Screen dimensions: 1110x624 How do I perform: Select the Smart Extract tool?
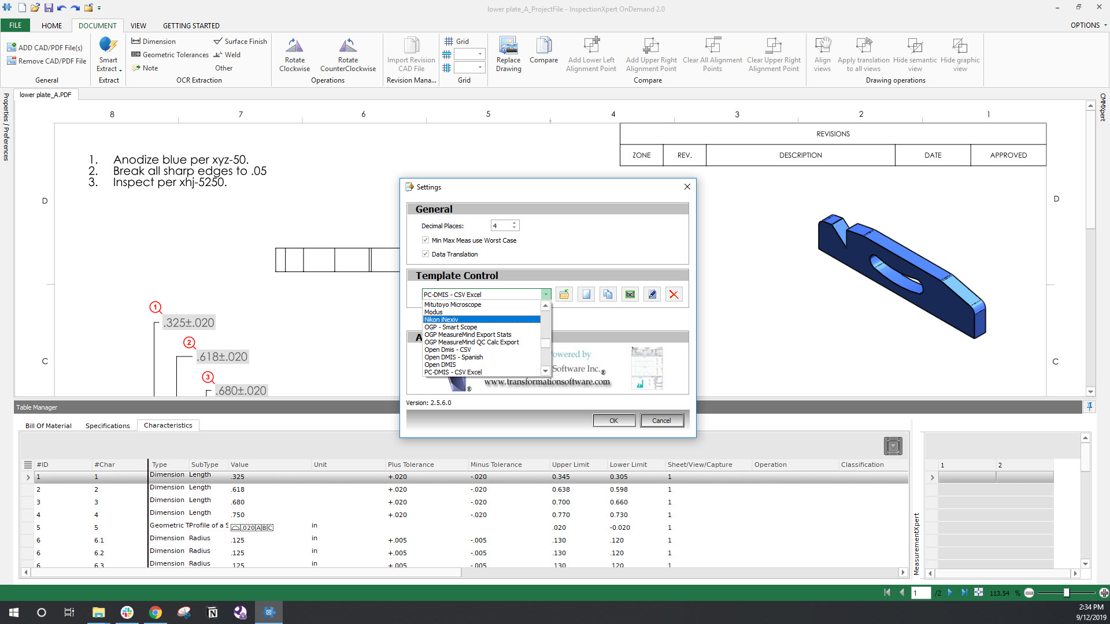click(x=108, y=56)
